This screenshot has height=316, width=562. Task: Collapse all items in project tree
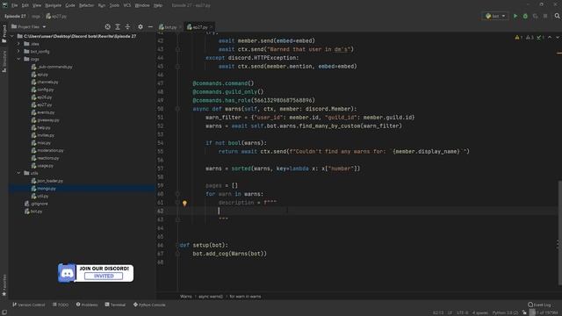click(x=127, y=27)
